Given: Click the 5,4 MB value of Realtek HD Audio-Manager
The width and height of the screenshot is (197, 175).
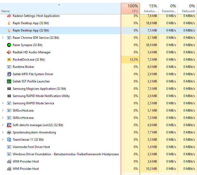Looking at the screenshot, I should click(152, 52).
